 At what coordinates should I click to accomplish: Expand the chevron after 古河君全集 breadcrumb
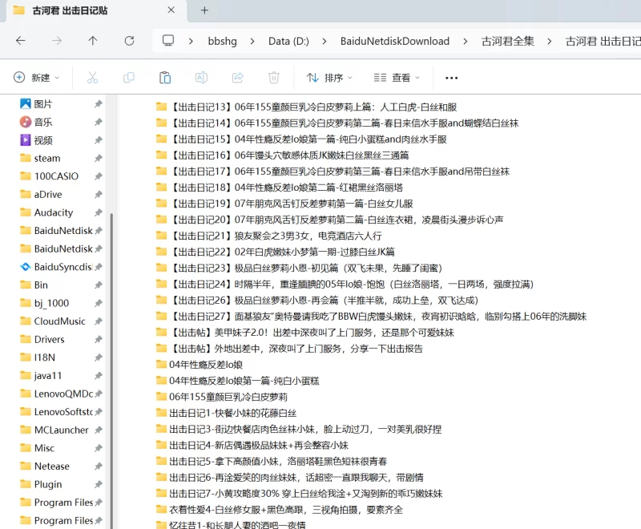click(x=550, y=42)
